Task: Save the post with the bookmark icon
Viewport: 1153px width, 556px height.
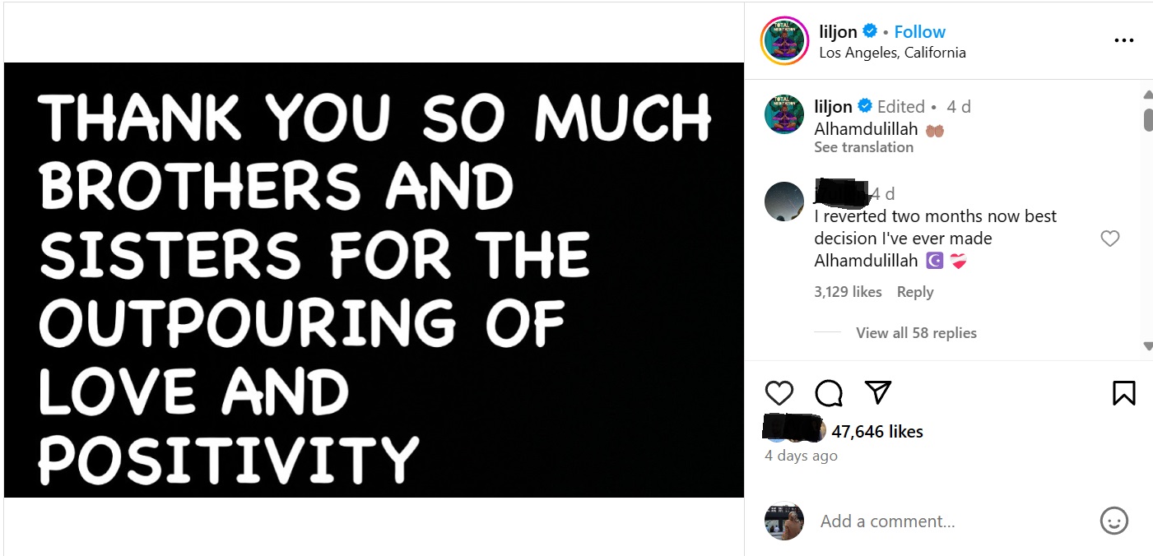Action: tap(1123, 393)
